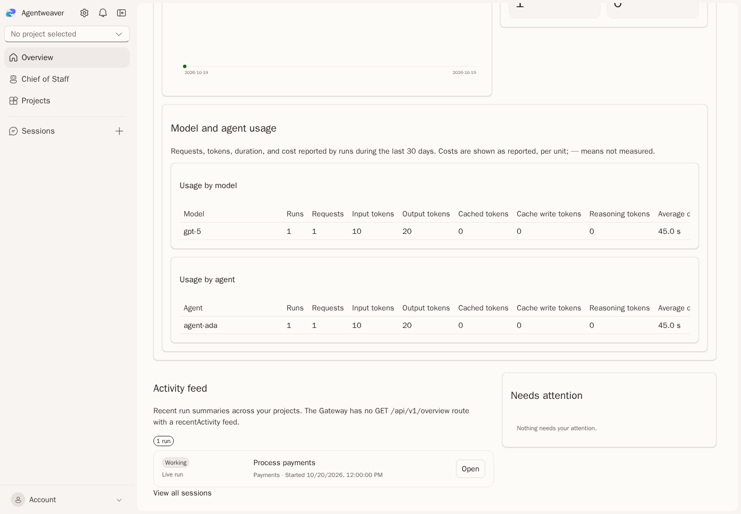Click the Account avatar icon

(x=18, y=500)
